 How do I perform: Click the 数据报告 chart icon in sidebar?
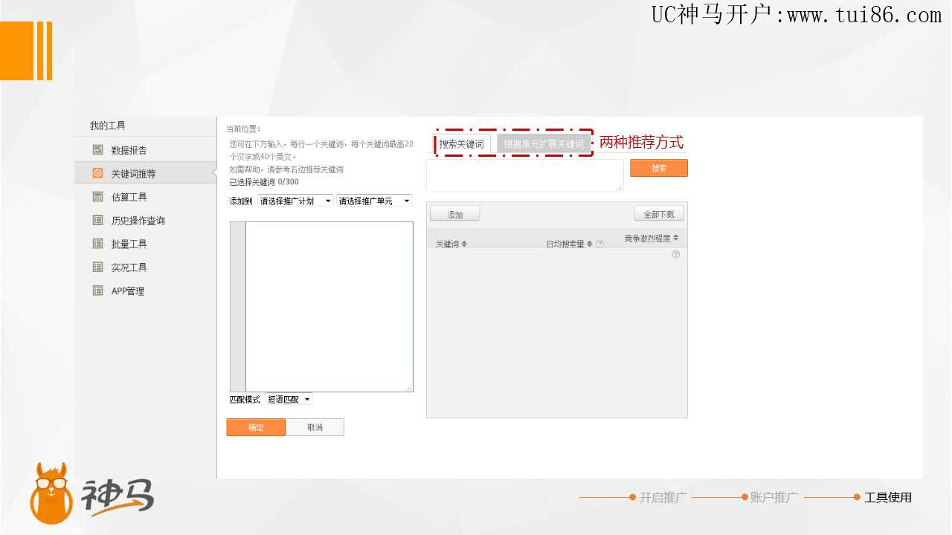point(97,150)
